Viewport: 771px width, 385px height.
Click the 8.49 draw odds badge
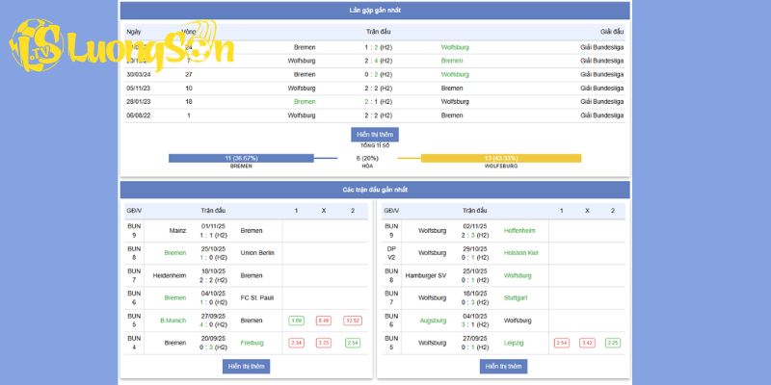pyautogui.click(x=324, y=321)
